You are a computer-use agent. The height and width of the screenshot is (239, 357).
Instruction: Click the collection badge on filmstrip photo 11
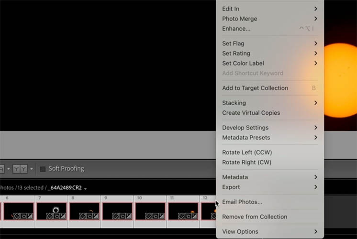188,216
